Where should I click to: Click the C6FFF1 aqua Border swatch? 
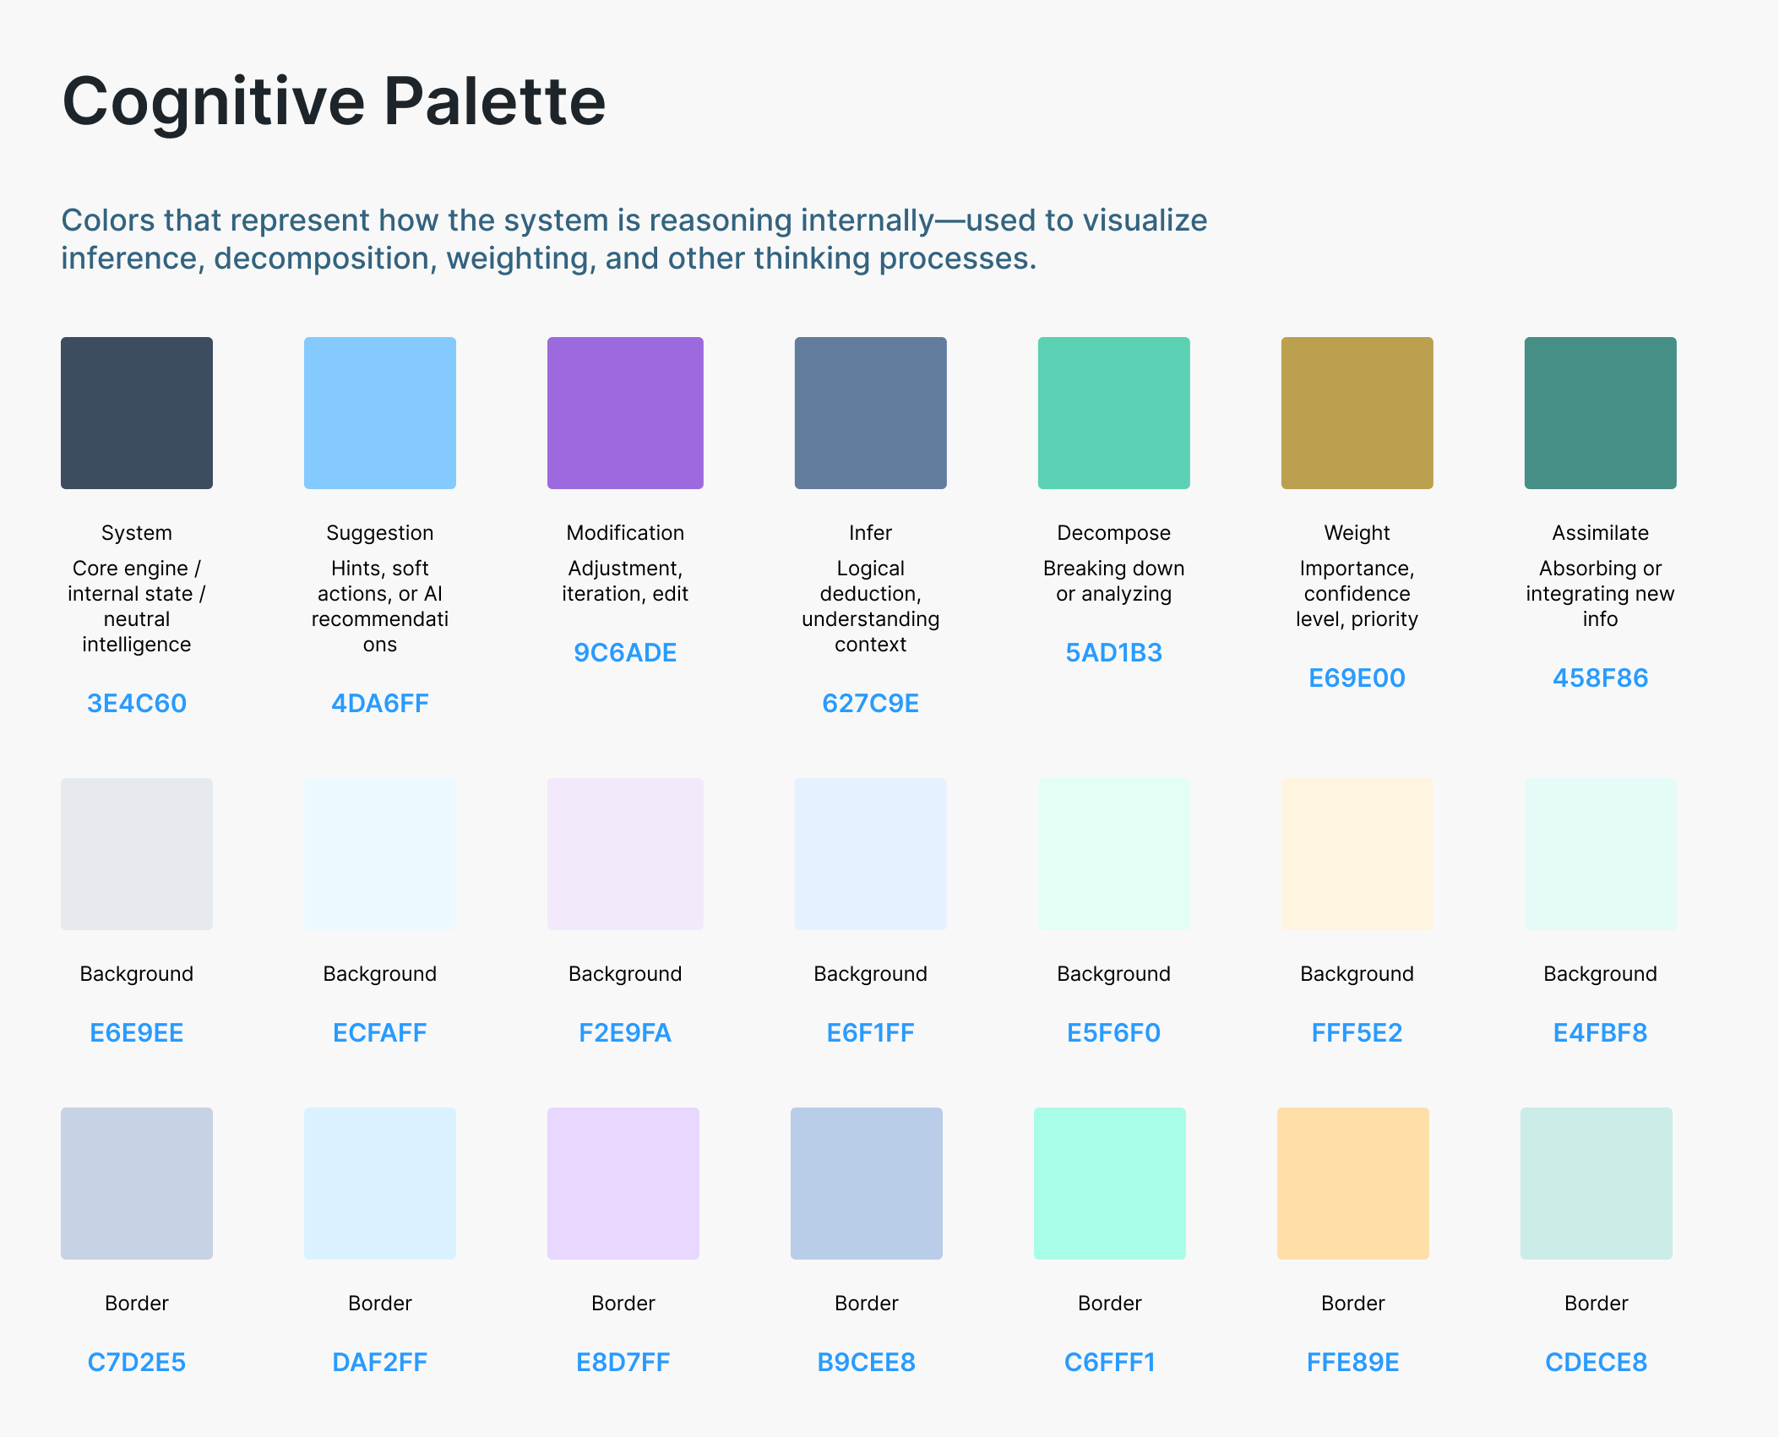click(x=1109, y=1184)
